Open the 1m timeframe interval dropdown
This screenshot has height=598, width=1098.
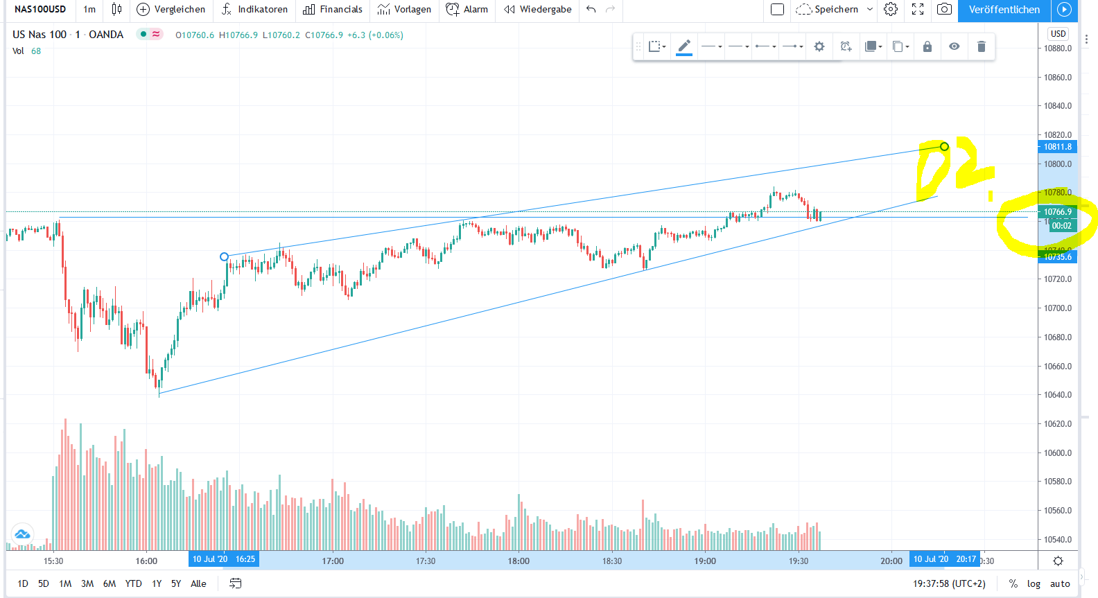(x=89, y=9)
